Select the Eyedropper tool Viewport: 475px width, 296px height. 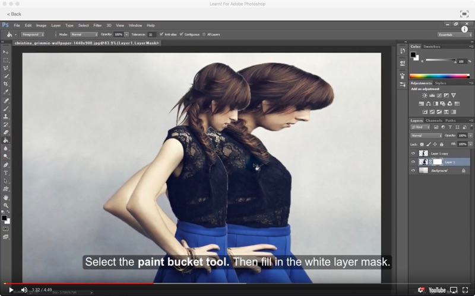pyautogui.click(x=6, y=92)
